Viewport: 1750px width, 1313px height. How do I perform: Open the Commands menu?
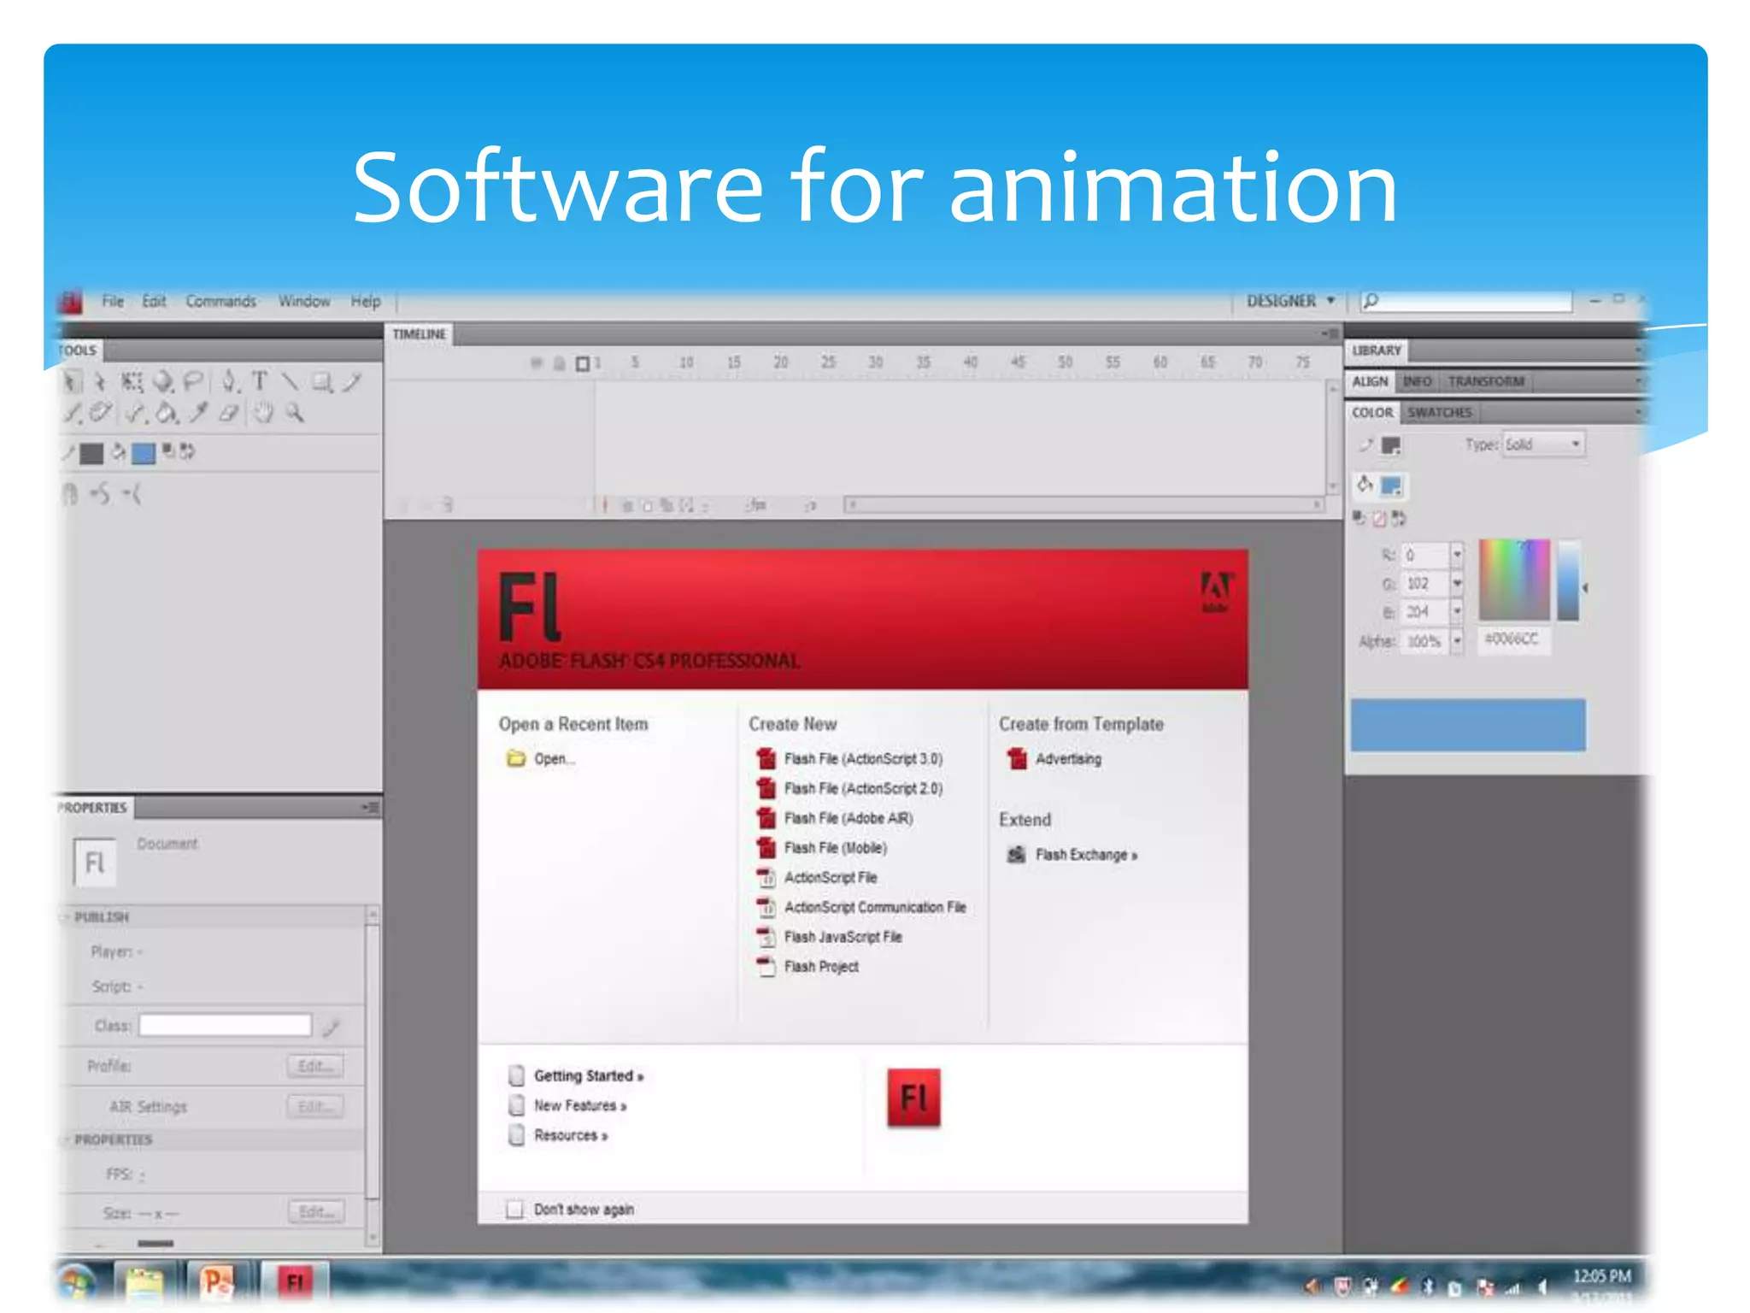pyautogui.click(x=221, y=301)
